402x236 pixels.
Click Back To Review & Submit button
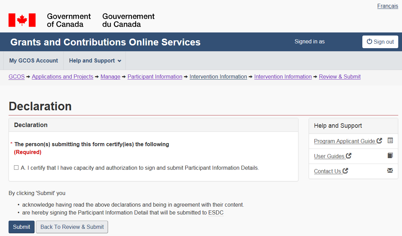tap(72, 227)
